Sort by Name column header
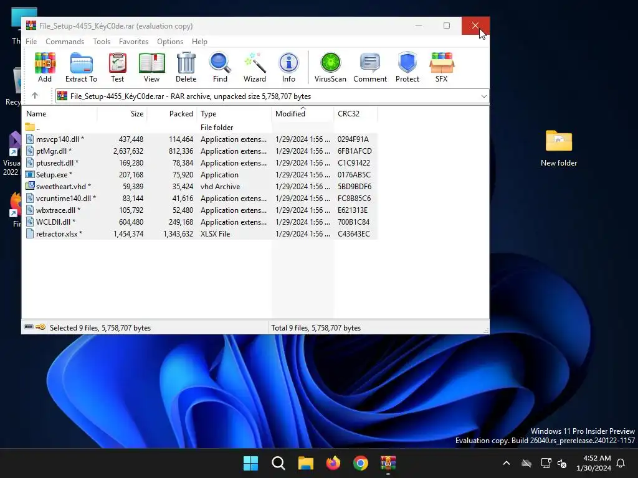Image resolution: width=638 pixels, height=478 pixels. (60, 114)
